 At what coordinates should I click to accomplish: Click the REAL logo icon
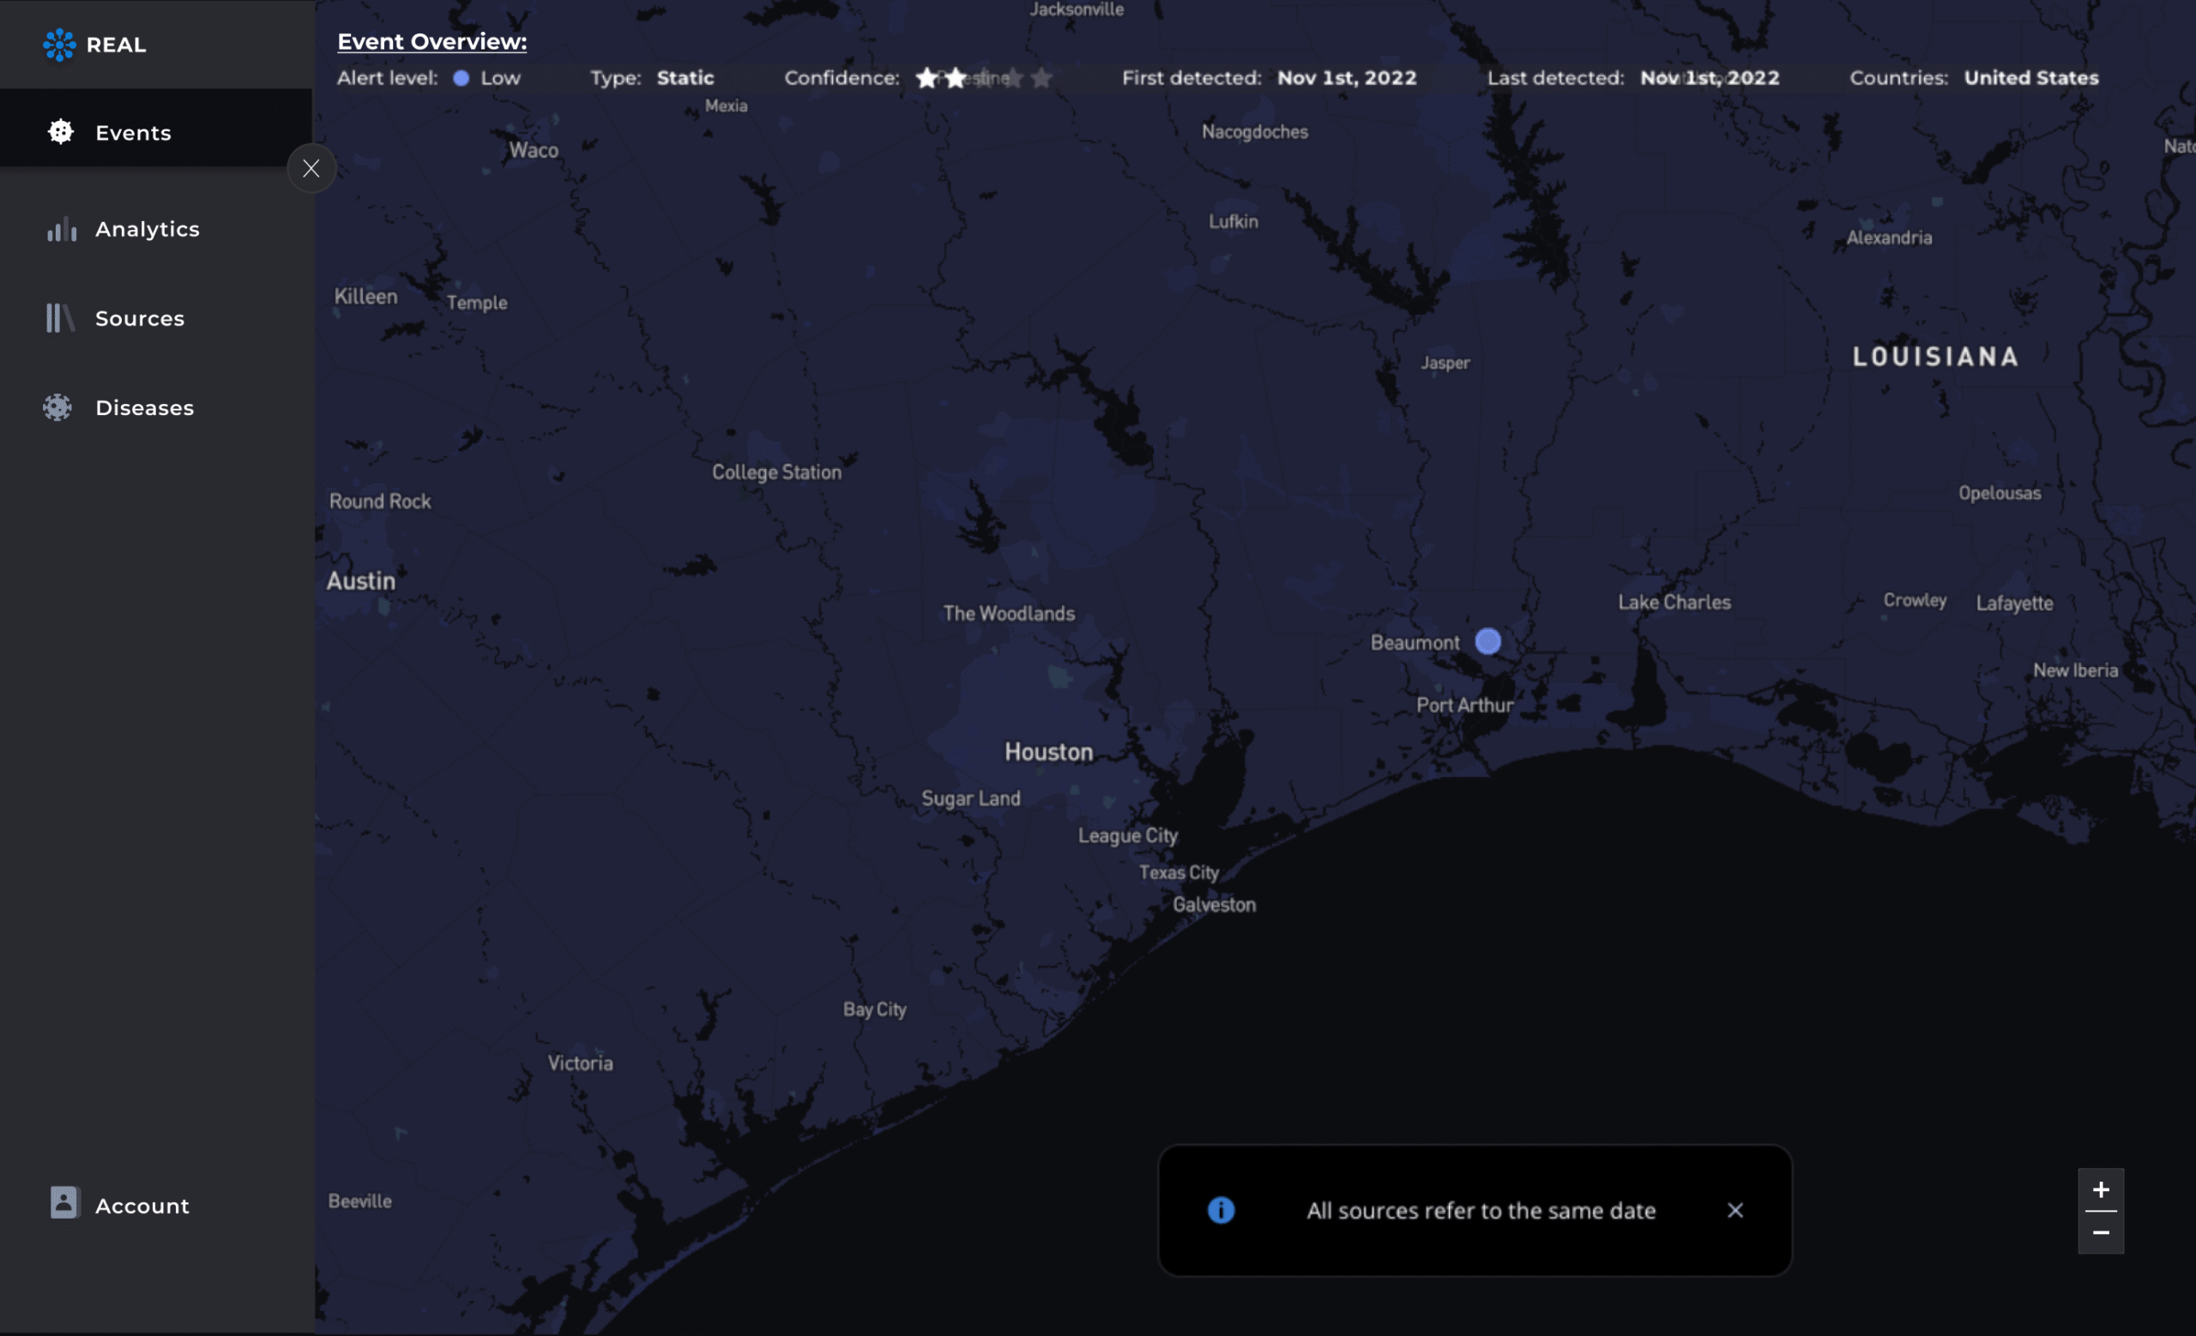click(x=60, y=45)
